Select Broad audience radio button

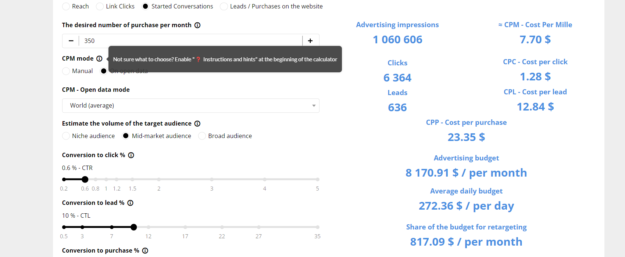202,136
